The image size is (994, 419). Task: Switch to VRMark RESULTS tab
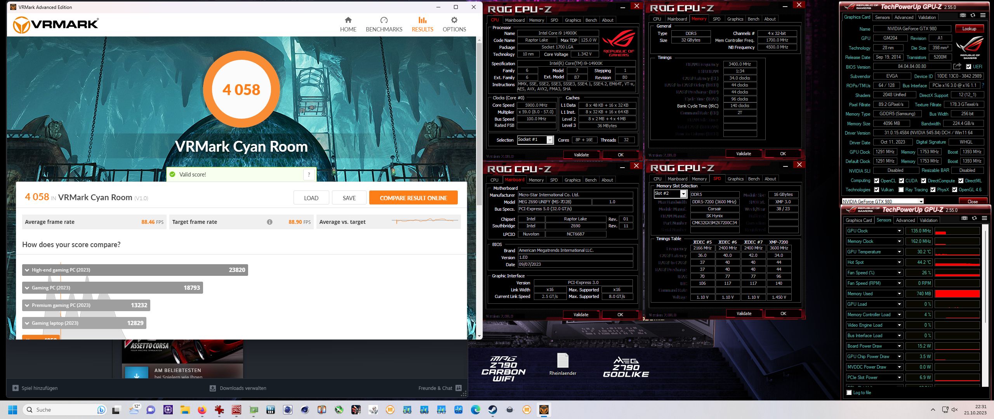pyautogui.click(x=422, y=24)
